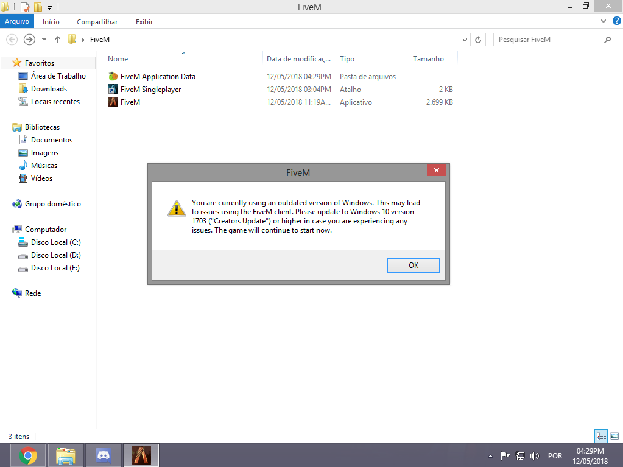Switch to the large icons view layout

tap(614, 436)
